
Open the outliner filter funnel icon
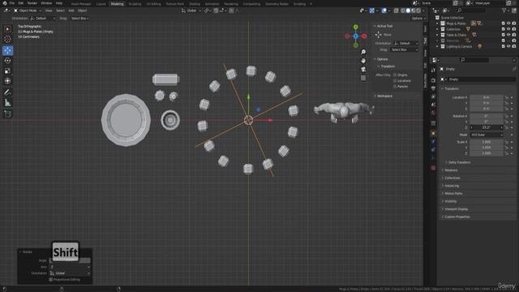(x=504, y=11)
